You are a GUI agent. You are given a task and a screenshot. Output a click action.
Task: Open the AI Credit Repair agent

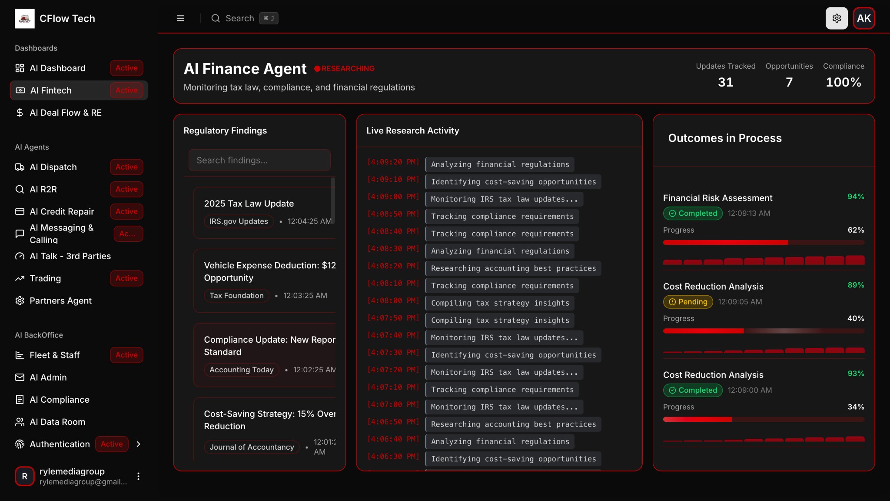pyautogui.click(x=62, y=212)
